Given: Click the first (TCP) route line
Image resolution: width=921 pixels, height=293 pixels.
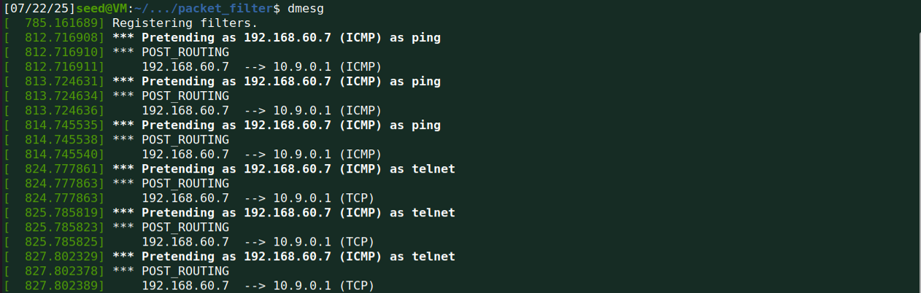Looking at the screenshot, I should point(258,198).
